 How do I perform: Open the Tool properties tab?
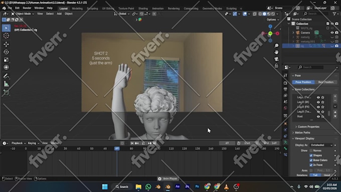click(x=285, y=75)
